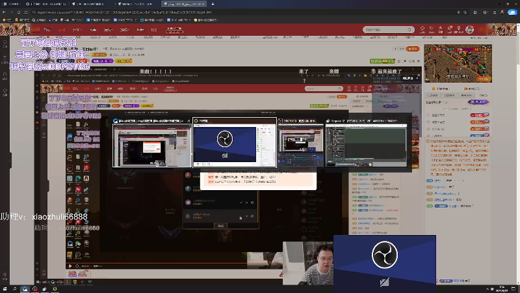The image size is (520, 293).
Task: Expand the third nav dropdown in red header
Action: coord(77,30)
